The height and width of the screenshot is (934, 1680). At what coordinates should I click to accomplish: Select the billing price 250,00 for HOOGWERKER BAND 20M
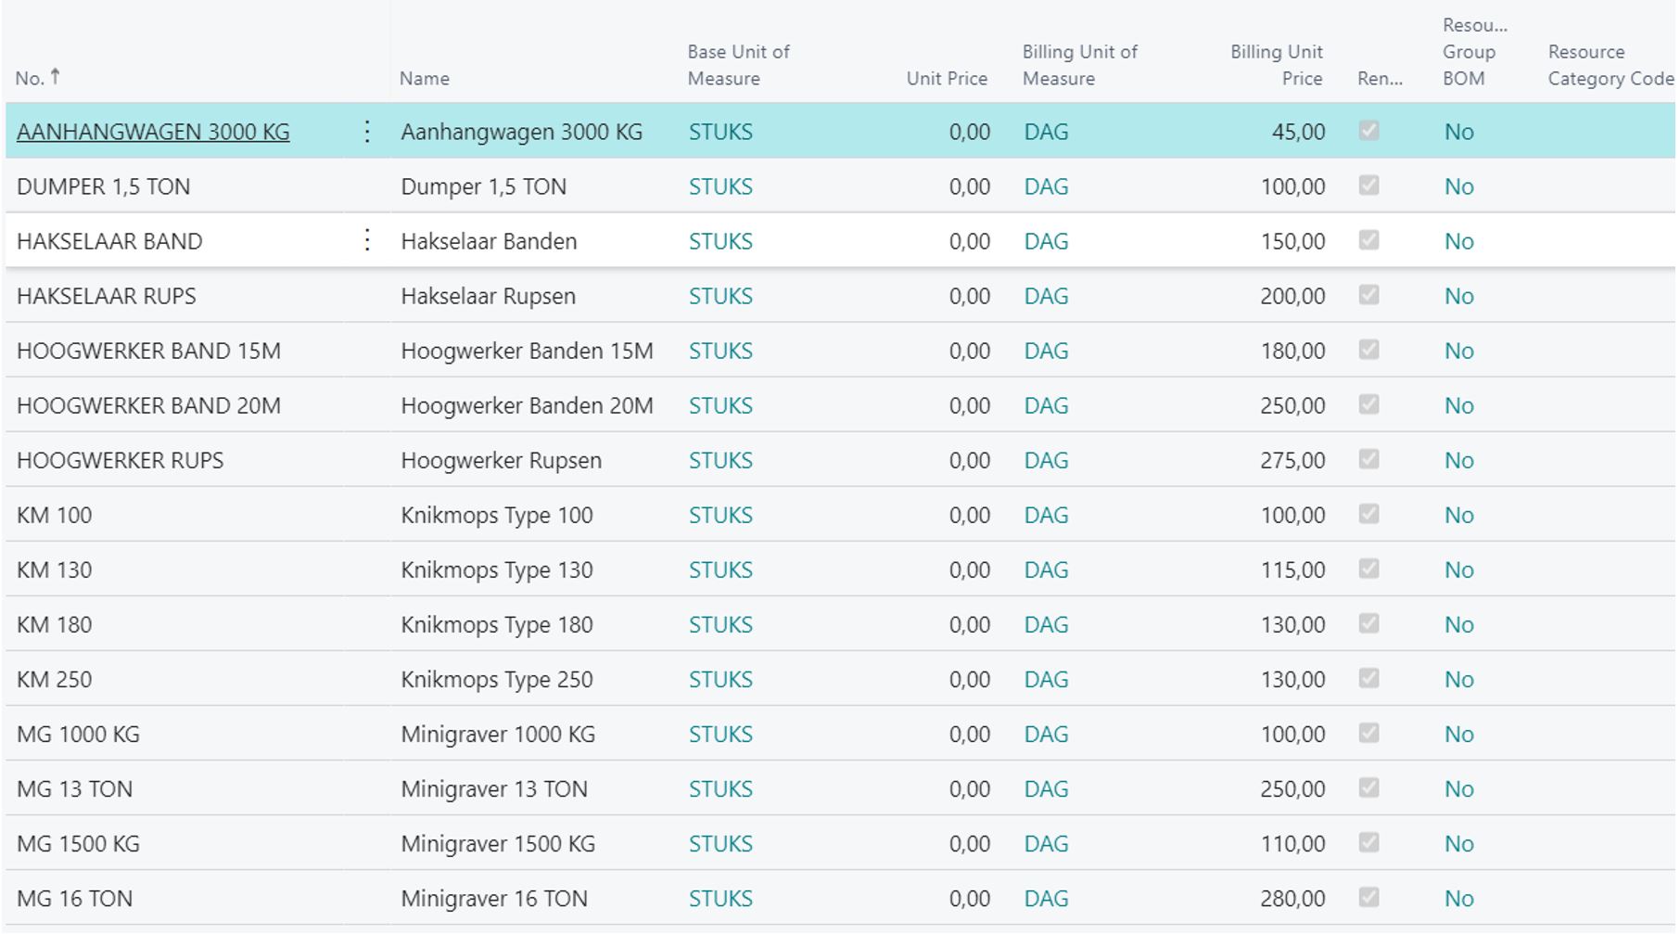[x=1292, y=405]
